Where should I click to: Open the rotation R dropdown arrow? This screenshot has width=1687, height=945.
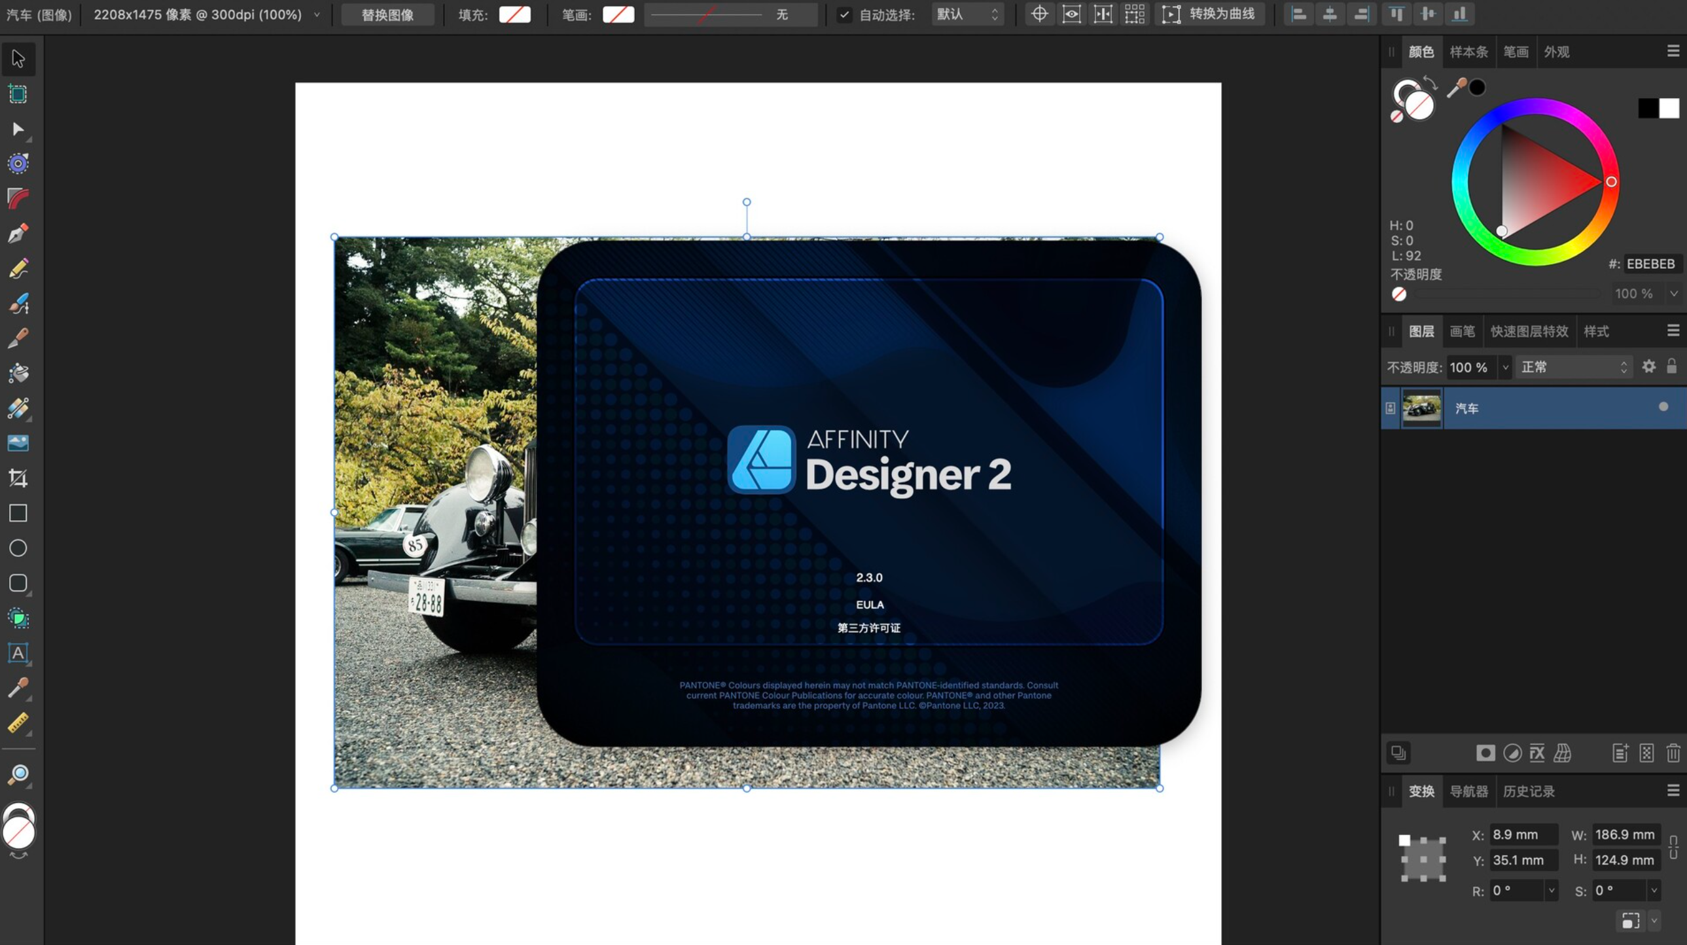tap(1551, 890)
